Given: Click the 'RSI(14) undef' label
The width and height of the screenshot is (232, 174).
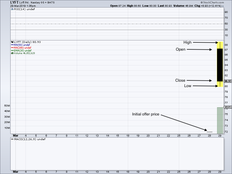Looking at the screenshot, I should [x=24, y=9].
